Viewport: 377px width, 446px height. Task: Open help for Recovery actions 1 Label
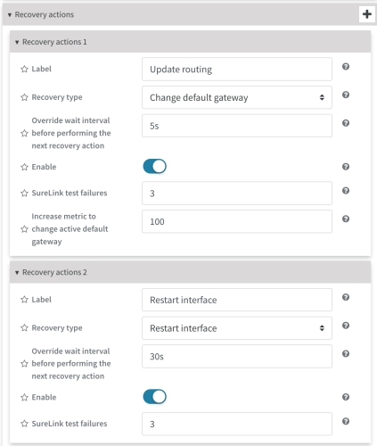pos(346,66)
